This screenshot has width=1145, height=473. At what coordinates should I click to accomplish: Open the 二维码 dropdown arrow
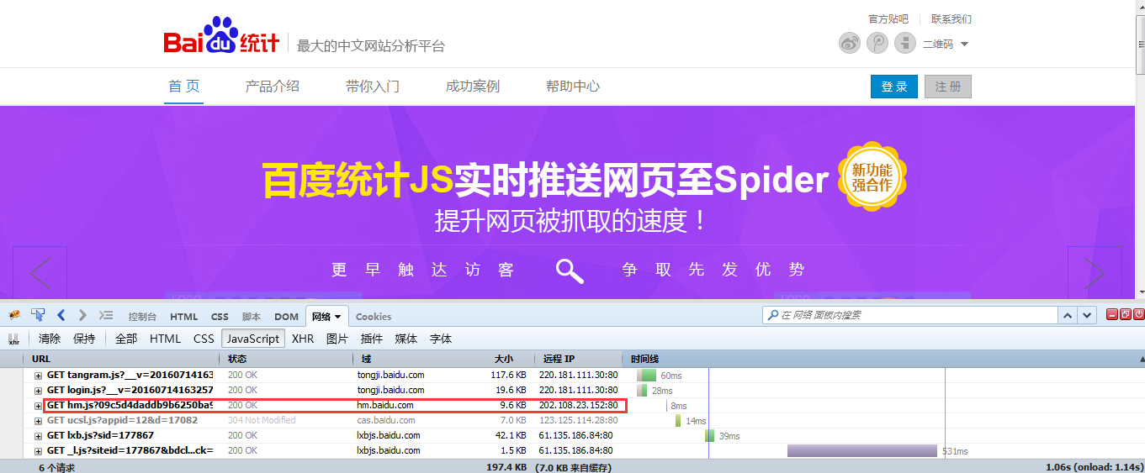[x=964, y=45]
